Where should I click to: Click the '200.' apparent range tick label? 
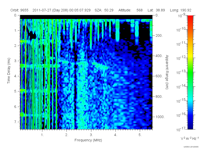(159, 35)
